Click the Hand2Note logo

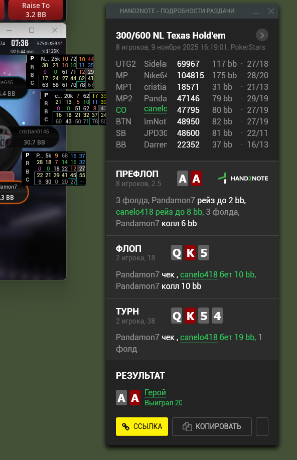[243, 178]
